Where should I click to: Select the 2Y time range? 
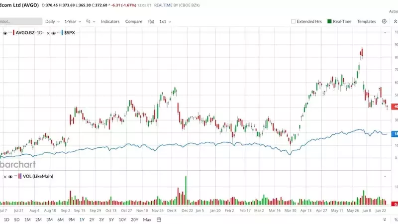(x=92, y=220)
